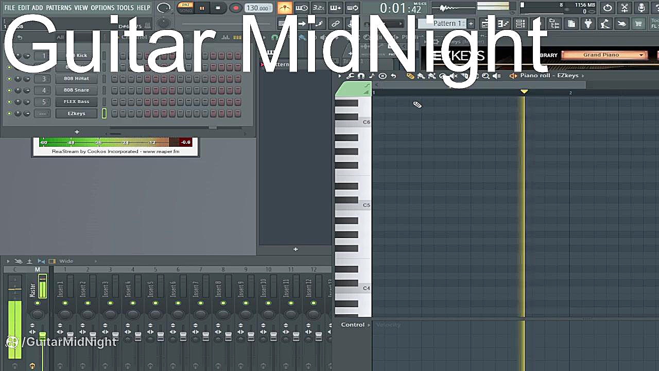Open the audio editor scissors icon
The height and width of the screenshot is (371, 659).
[625, 8]
